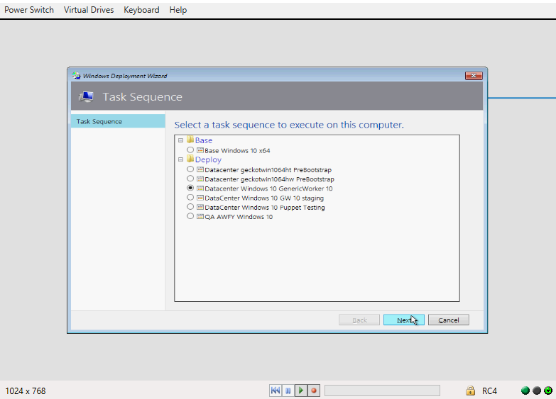The image size is (556, 399).
Task: Click 'QA AWFY Windows 10' text
Action: 239,217
